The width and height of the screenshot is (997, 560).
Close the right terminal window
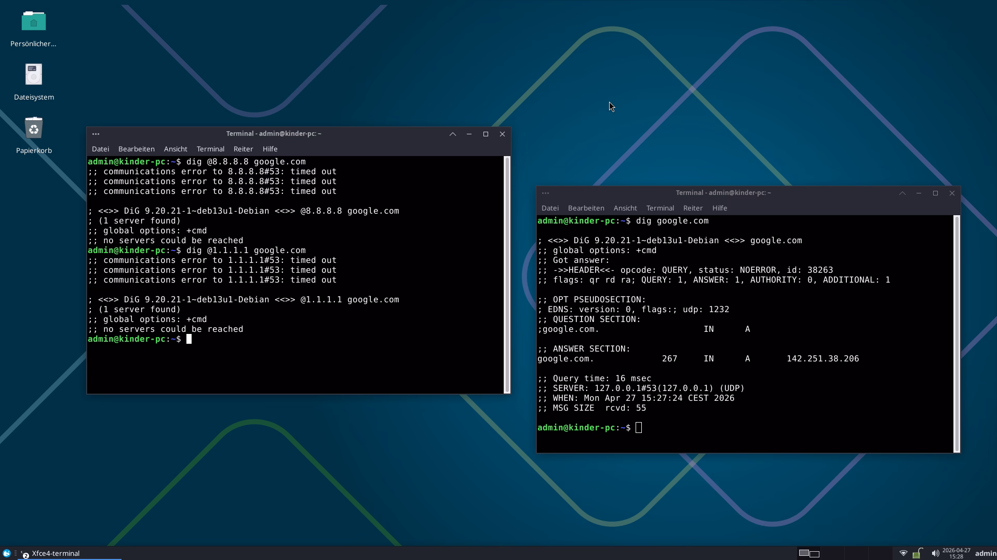(952, 193)
